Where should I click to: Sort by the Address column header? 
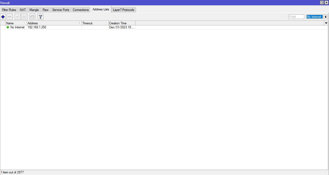[x=54, y=23]
